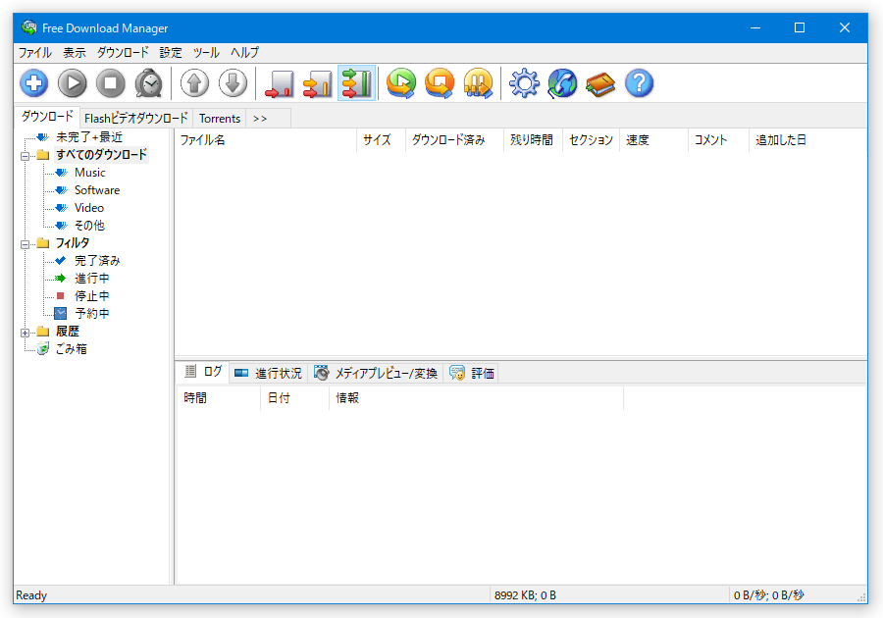883x618 pixels.
Task: Select the 予約中 filter
Action: coord(92,313)
